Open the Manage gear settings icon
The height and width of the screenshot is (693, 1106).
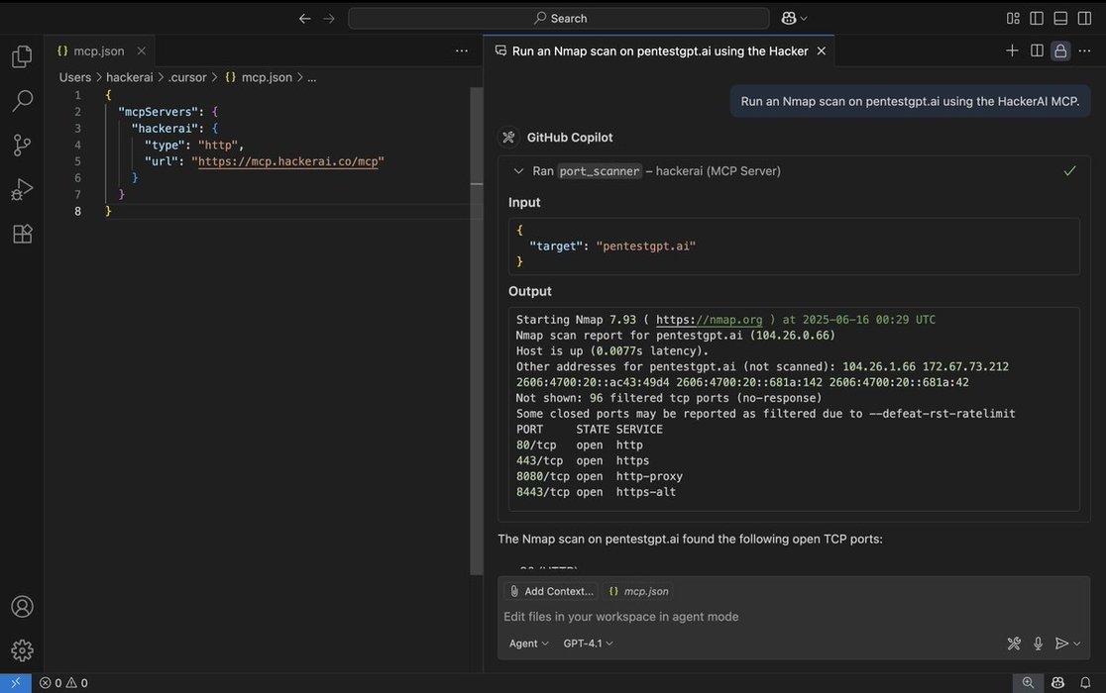(22, 650)
